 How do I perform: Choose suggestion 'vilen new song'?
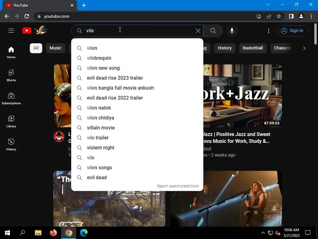[x=137, y=68]
